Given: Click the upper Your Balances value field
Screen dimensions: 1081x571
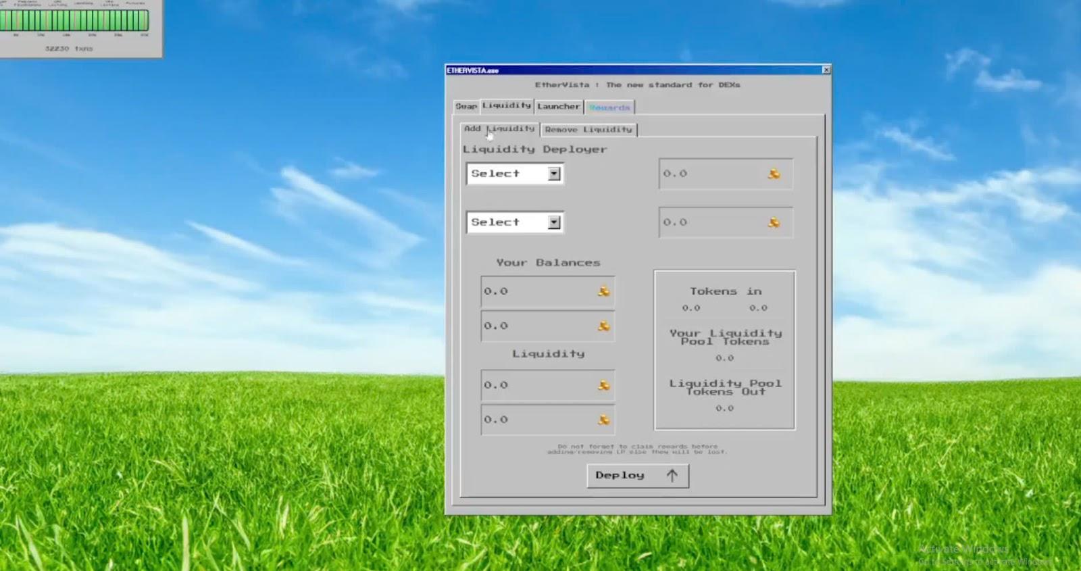Looking at the screenshot, I should coord(547,291).
